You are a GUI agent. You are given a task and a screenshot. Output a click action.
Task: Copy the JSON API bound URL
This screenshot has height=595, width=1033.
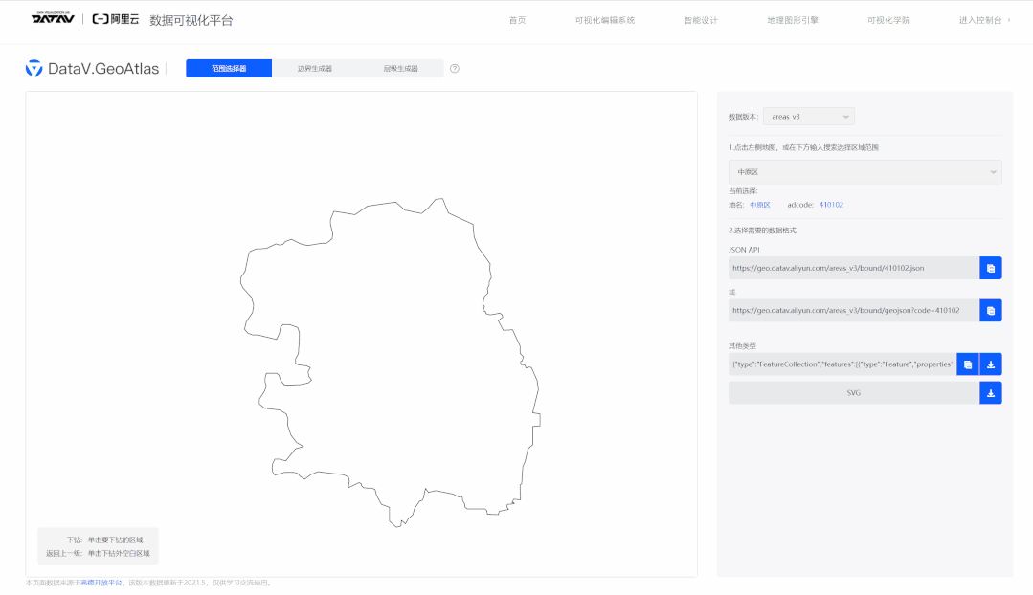click(990, 268)
